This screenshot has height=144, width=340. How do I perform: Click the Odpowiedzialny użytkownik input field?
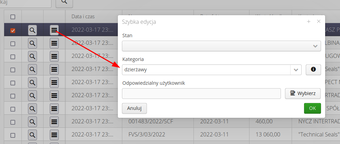point(201,93)
